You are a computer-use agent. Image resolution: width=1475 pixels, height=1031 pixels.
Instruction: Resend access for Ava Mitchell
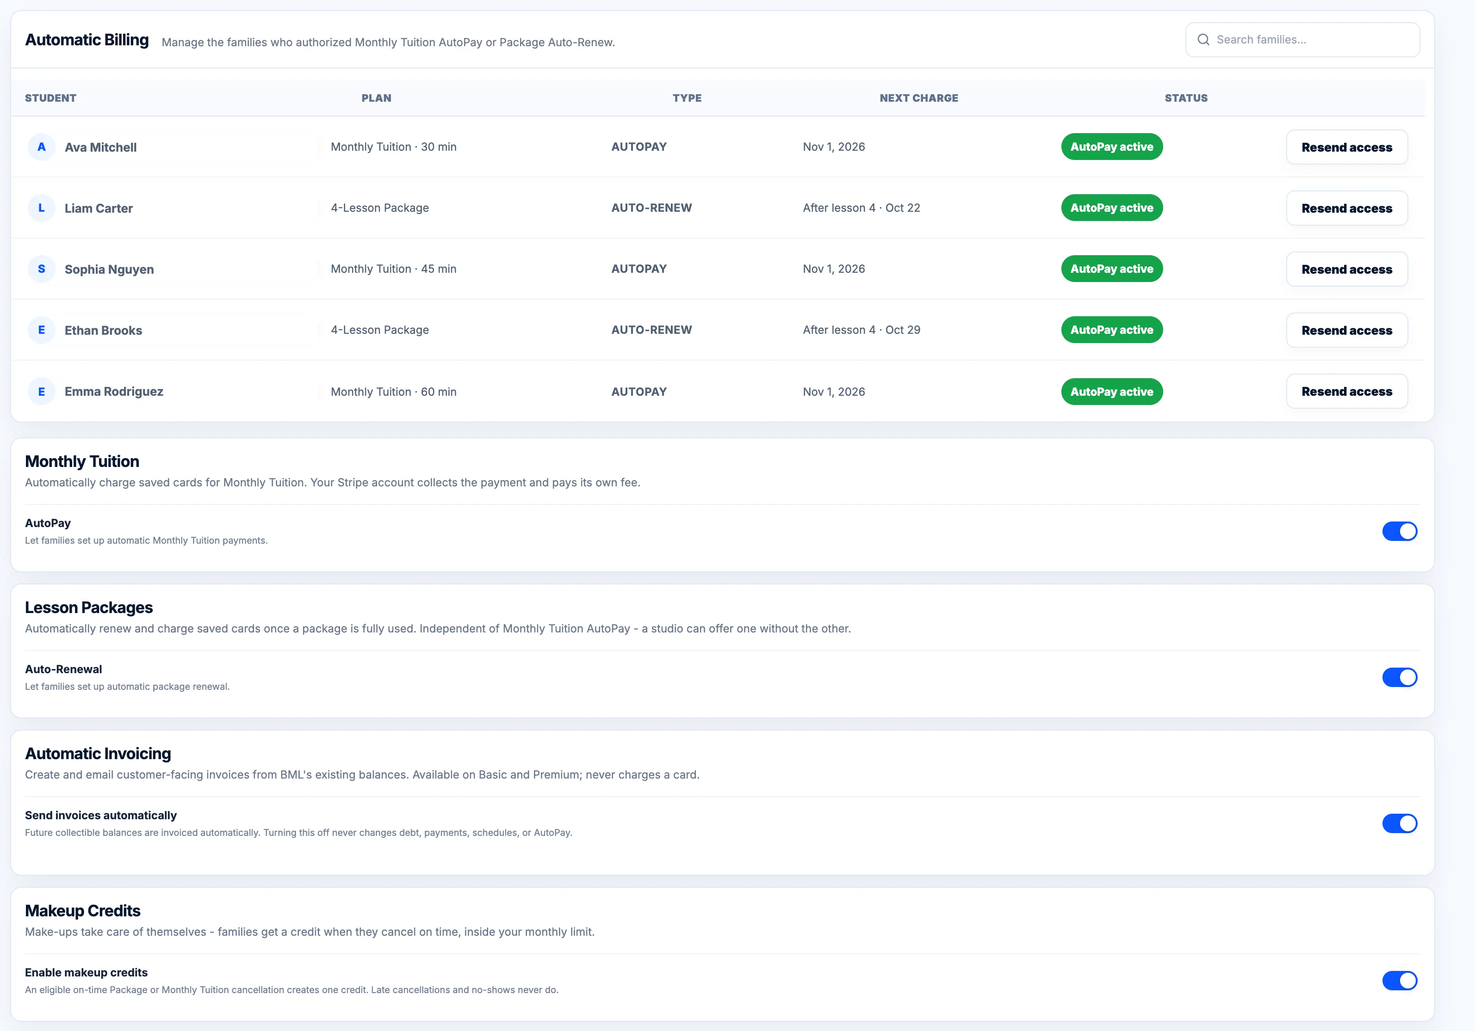click(x=1346, y=147)
